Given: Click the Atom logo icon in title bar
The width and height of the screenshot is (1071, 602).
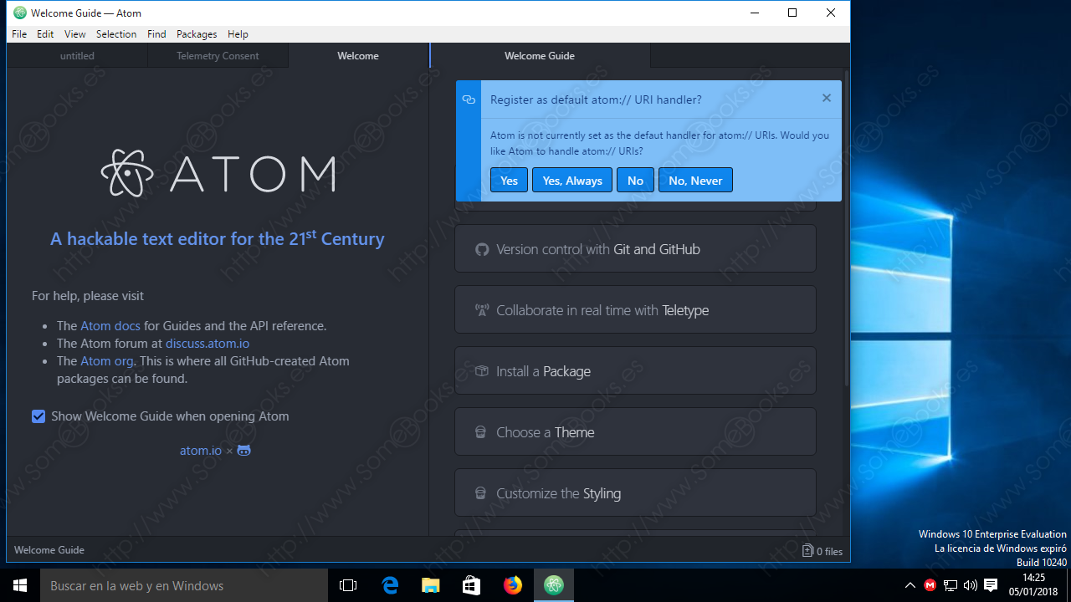Looking at the screenshot, I should 20,13.
